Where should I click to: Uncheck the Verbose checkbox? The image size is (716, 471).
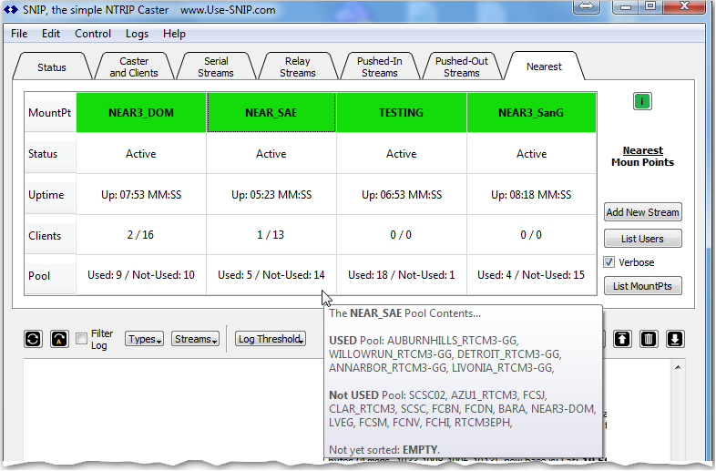pos(609,262)
